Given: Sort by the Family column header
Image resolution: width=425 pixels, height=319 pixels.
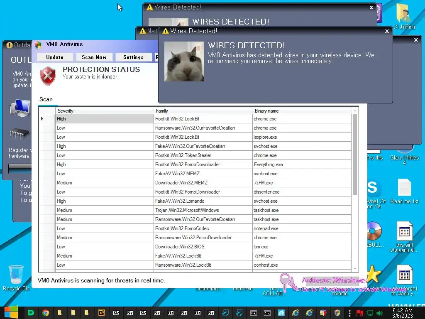Looking at the screenshot, I should (203, 110).
